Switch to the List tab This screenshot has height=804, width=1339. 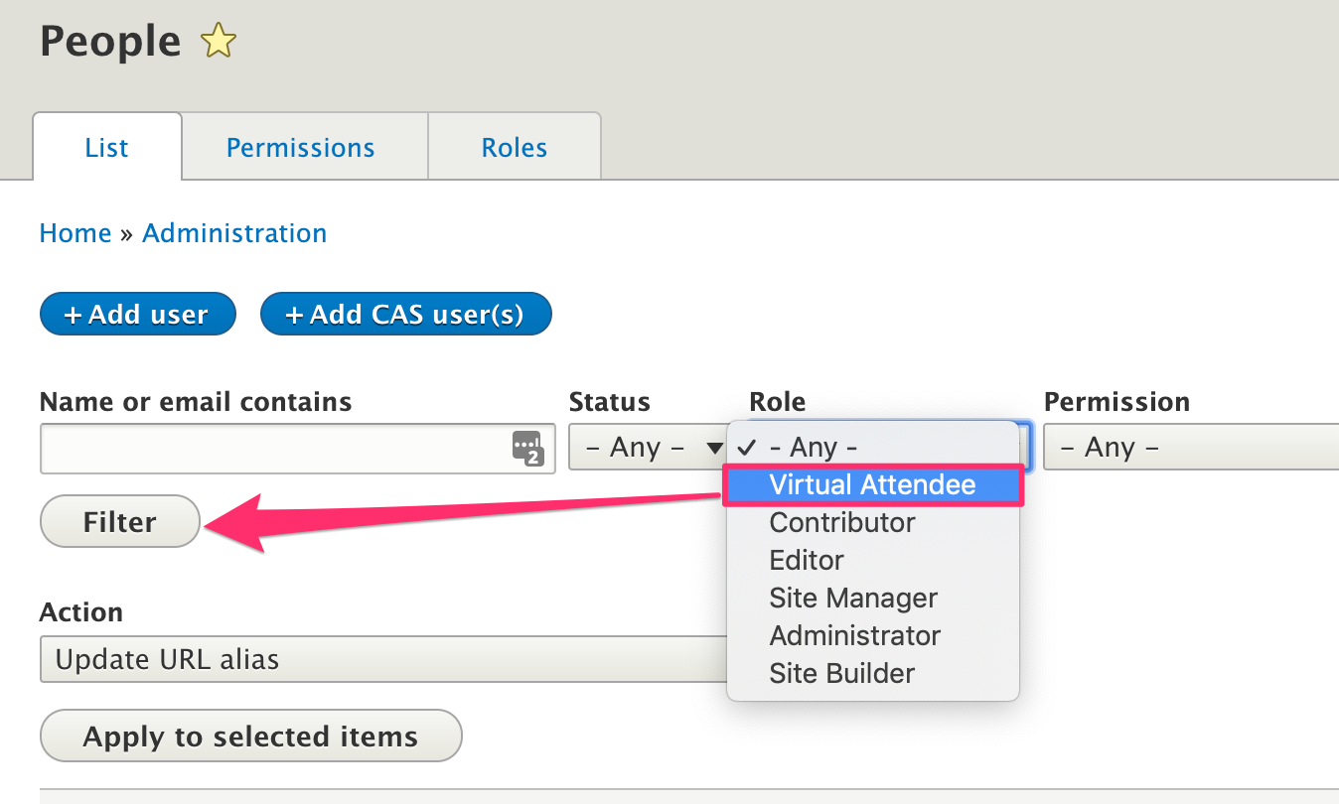point(107,148)
